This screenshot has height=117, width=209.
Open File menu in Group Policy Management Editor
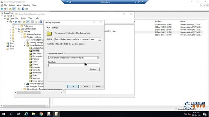(x=17, y=18)
